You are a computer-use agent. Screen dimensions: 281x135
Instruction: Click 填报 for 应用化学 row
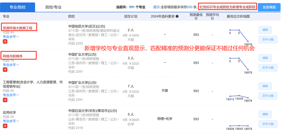coord(265,114)
